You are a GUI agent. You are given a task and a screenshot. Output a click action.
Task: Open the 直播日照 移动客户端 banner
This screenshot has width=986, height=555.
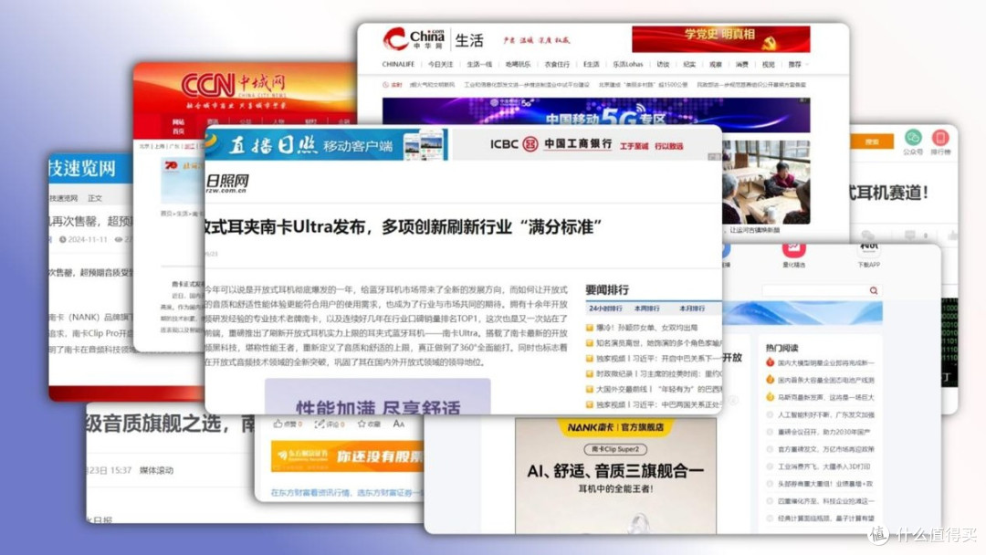pyautogui.click(x=327, y=145)
